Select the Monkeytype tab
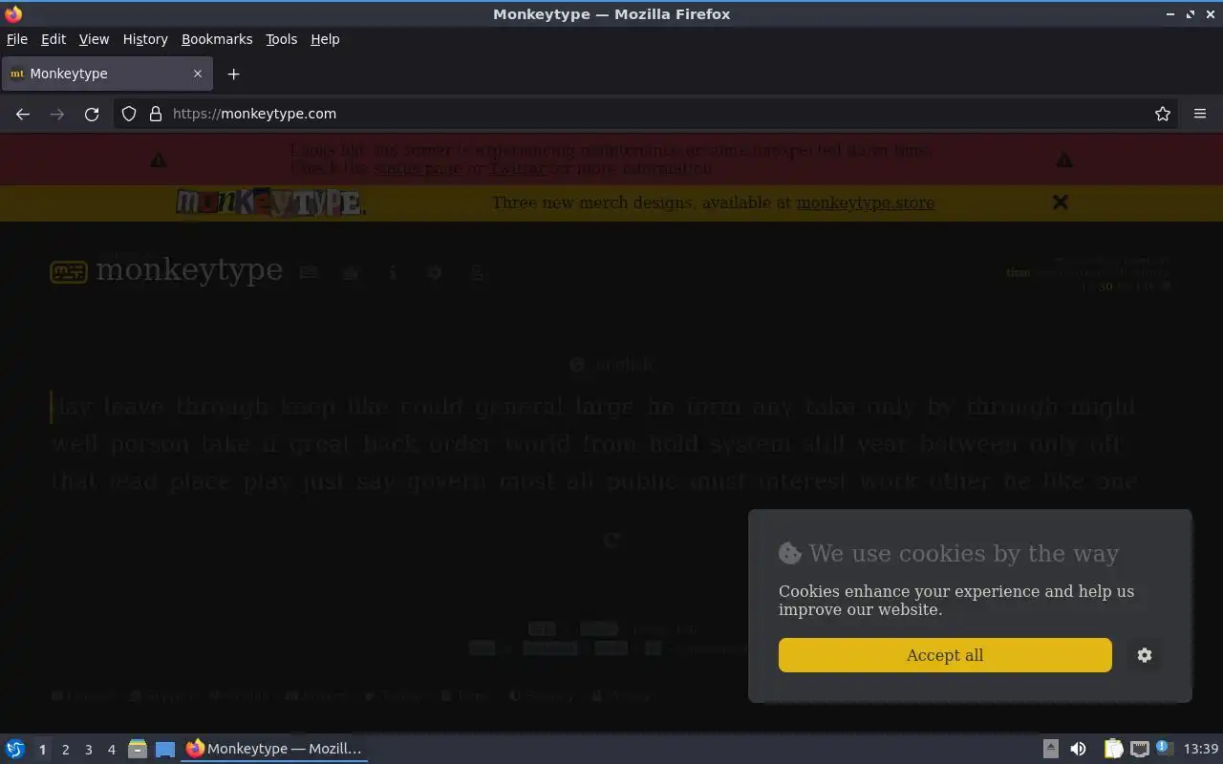1223x764 pixels. click(x=107, y=74)
